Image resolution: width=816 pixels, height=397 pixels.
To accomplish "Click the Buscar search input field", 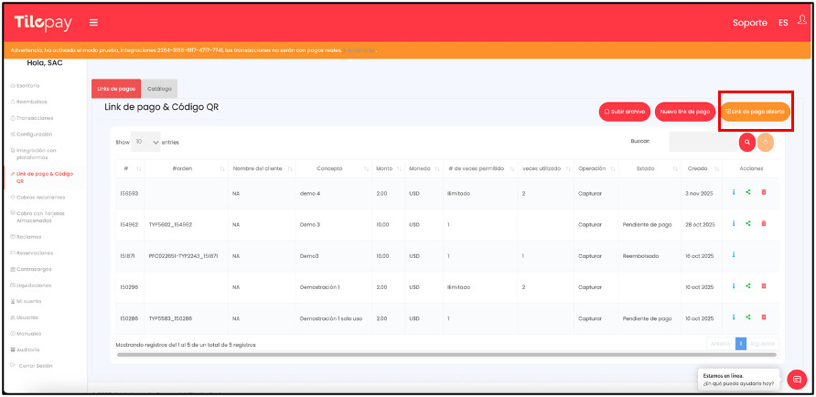I will click(702, 142).
